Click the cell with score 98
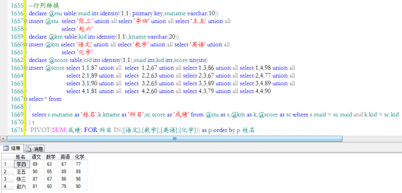 click(x=80, y=179)
